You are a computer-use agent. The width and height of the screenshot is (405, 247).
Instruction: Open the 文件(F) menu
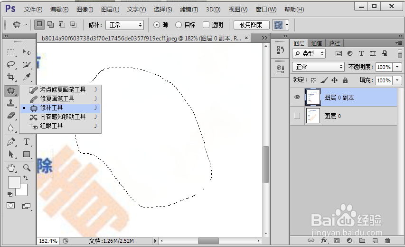coord(33,10)
